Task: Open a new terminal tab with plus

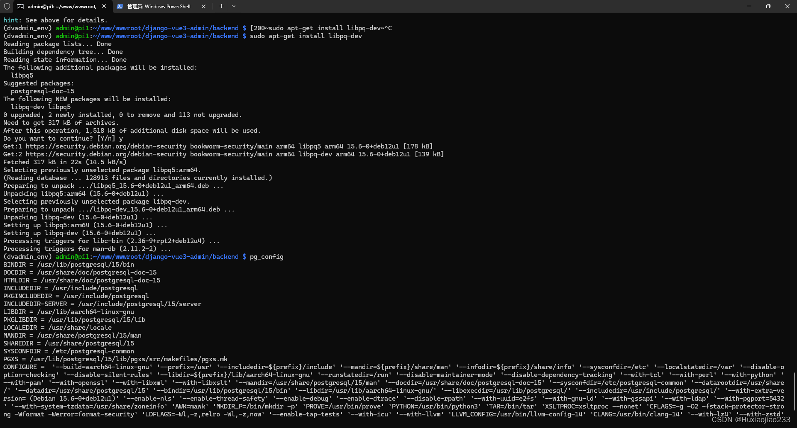Action: pyautogui.click(x=221, y=6)
